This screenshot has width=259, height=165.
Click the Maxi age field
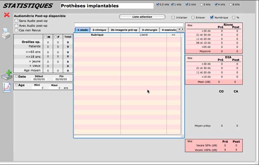[55, 88]
